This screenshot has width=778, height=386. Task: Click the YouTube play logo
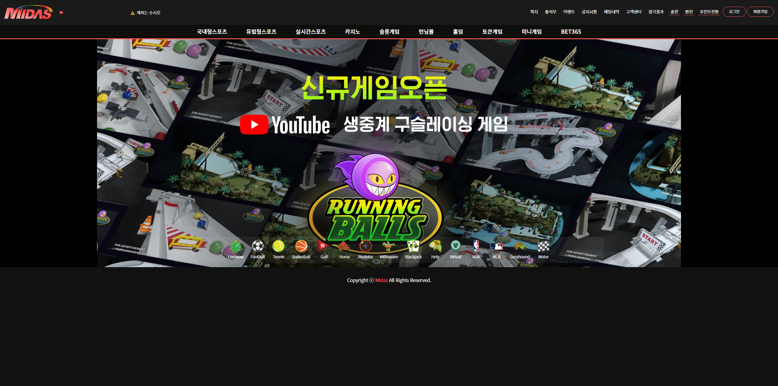pyautogui.click(x=254, y=124)
